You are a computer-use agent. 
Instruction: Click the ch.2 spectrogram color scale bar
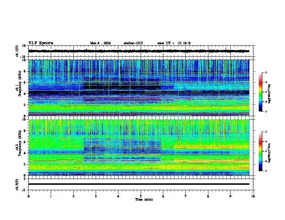pyautogui.click(x=261, y=151)
